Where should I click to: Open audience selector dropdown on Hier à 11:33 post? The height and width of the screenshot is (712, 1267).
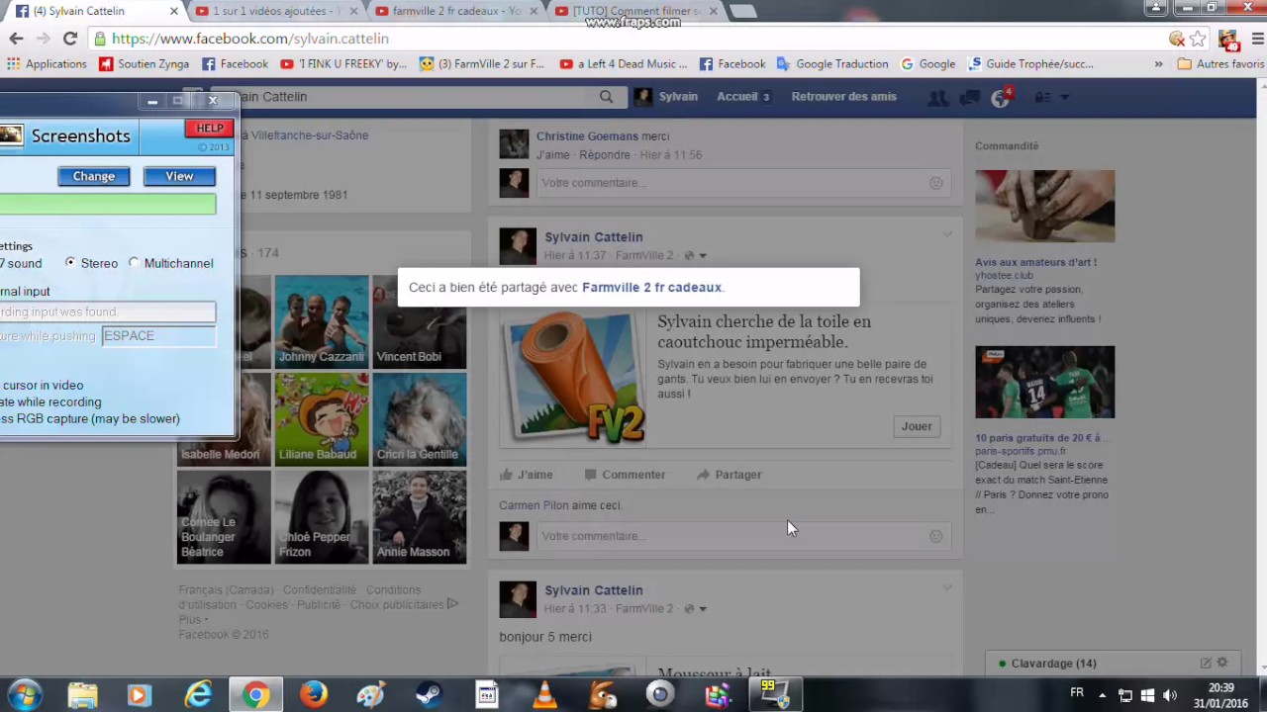695,608
